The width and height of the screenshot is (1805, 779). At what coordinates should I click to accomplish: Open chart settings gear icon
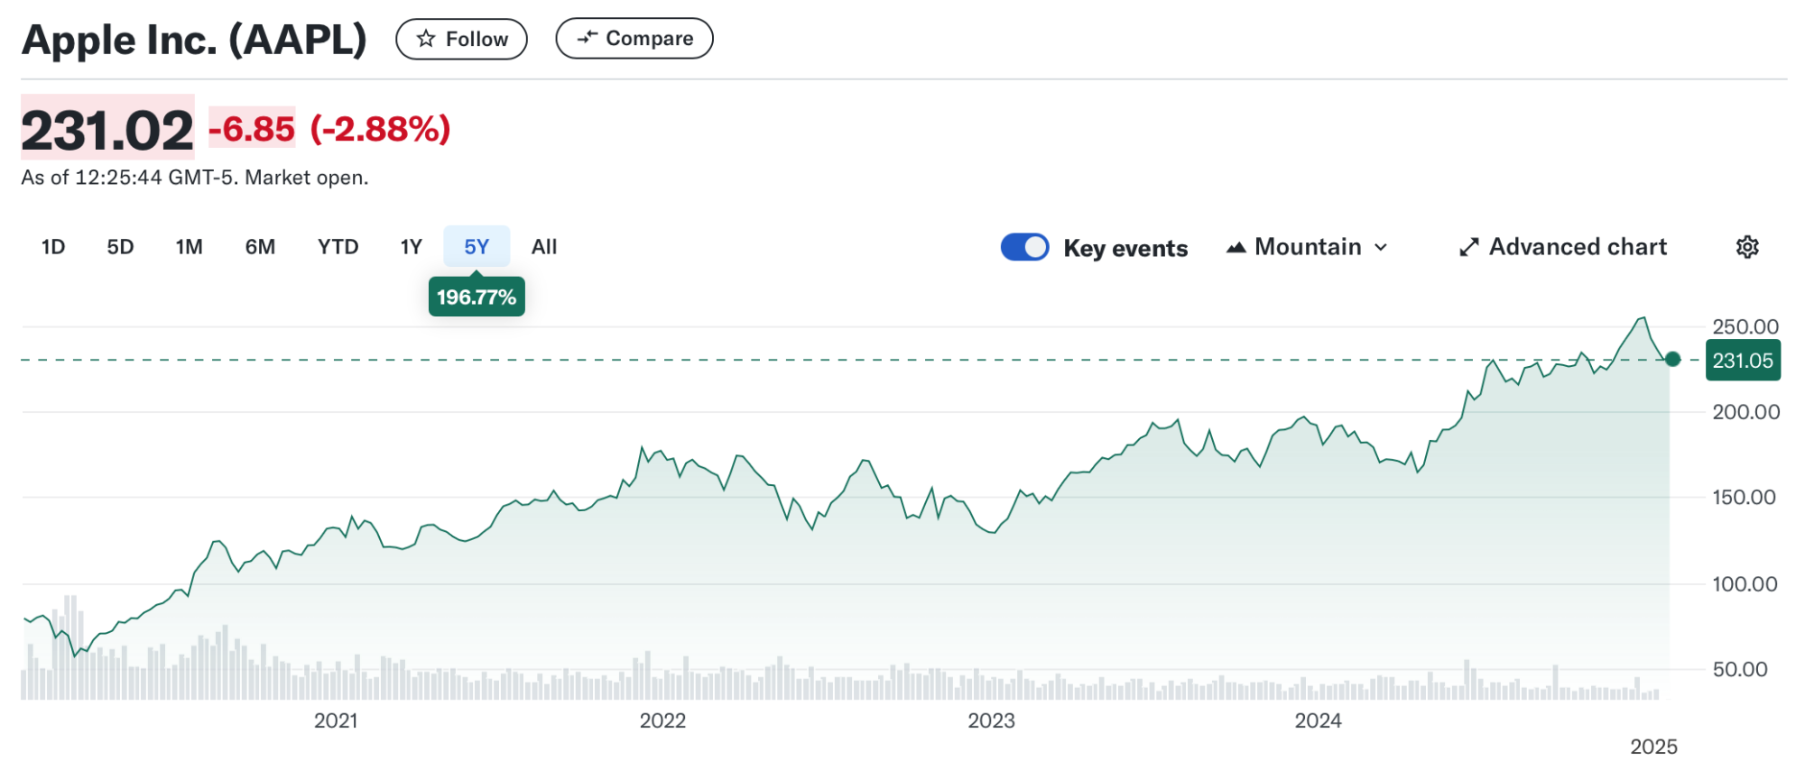[x=1747, y=247]
